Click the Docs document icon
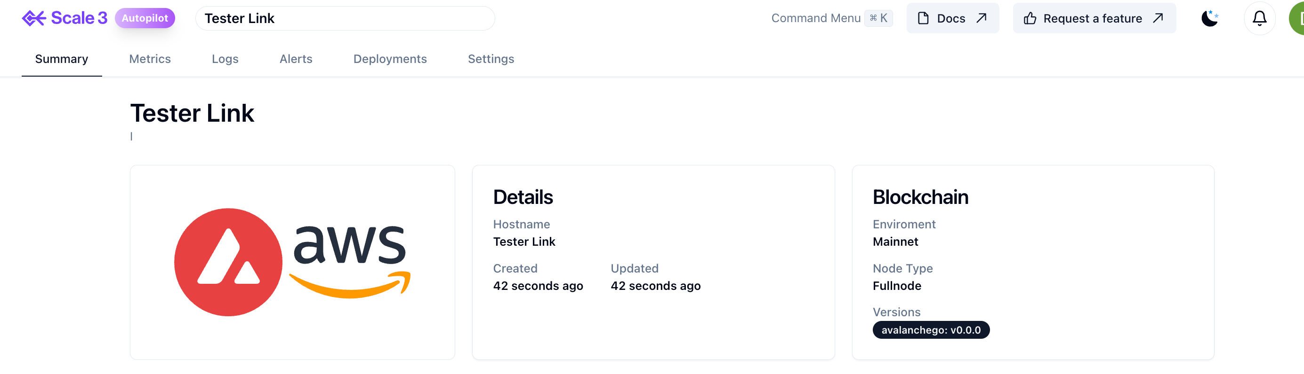The width and height of the screenshot is (1304, 374). click(923, 18)
